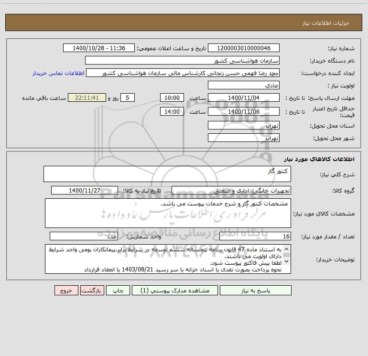This screenshot has height=356, width=368.
Task: Click the 'واحد شمارش:' label
Action: pos(144,237)
